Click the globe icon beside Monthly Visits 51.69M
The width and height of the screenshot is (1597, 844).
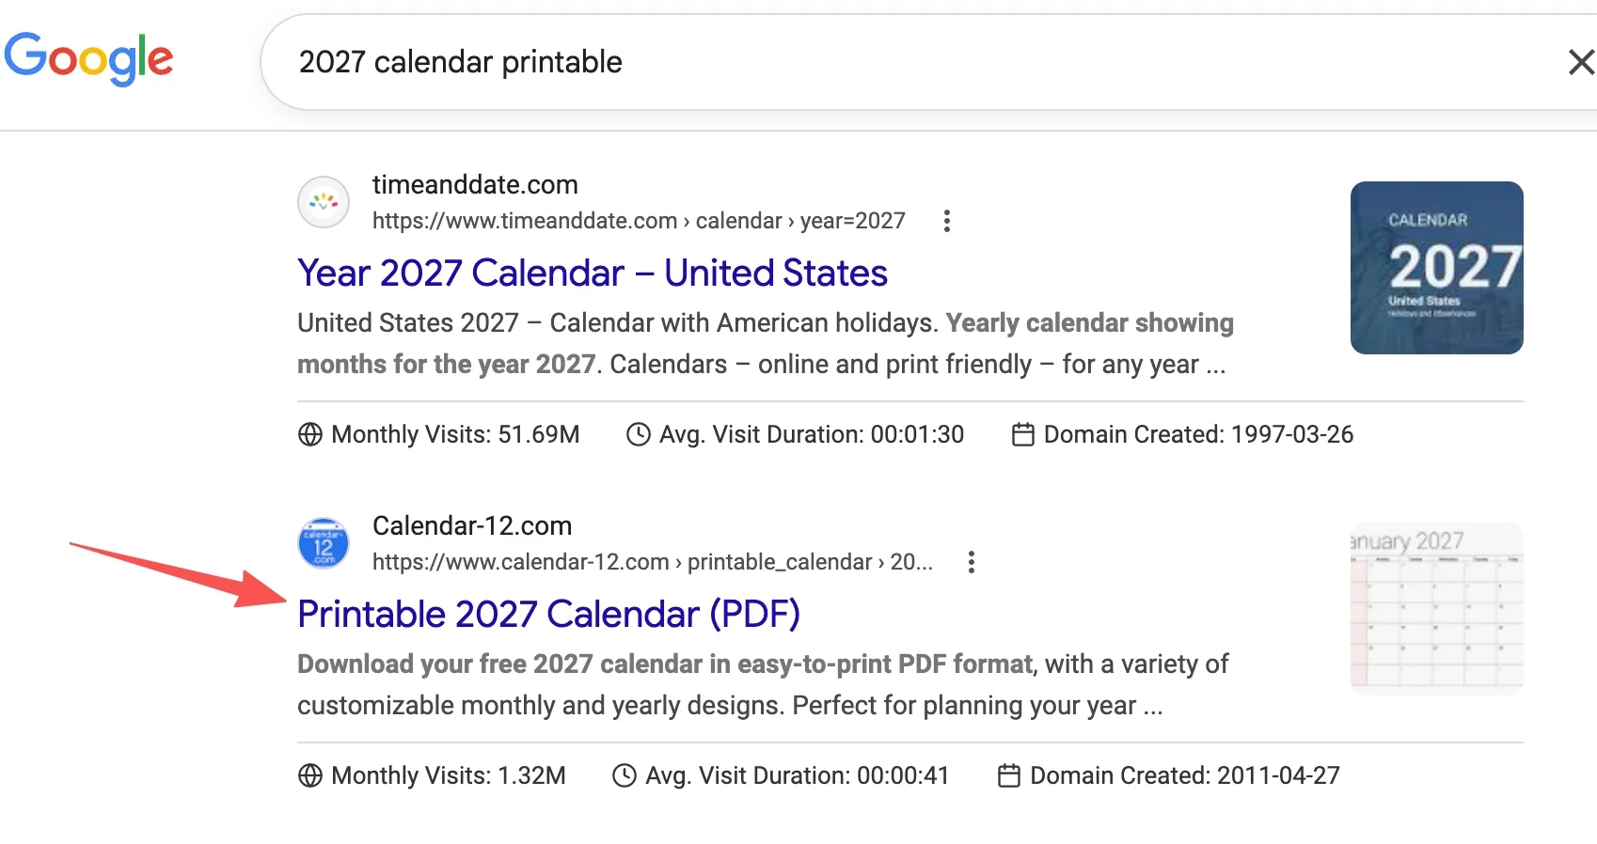pos(308,434)
